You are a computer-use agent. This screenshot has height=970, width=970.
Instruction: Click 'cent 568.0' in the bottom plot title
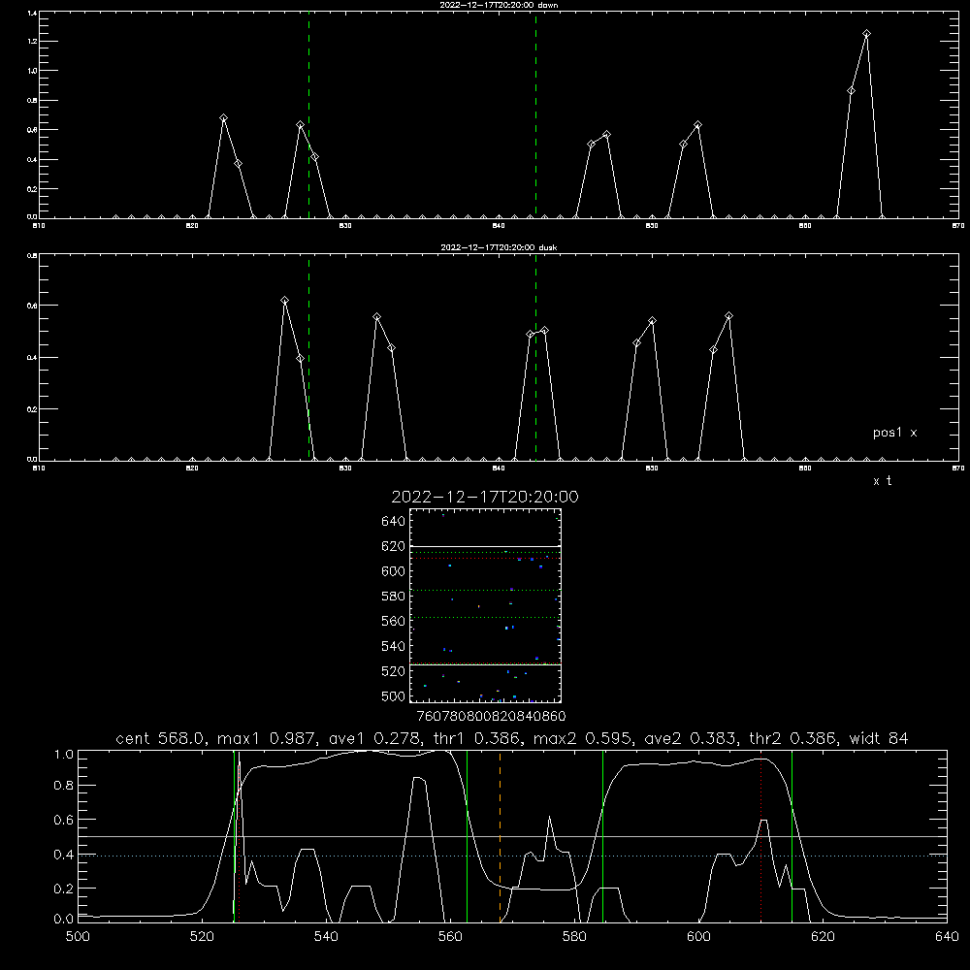tap(160, 738)
